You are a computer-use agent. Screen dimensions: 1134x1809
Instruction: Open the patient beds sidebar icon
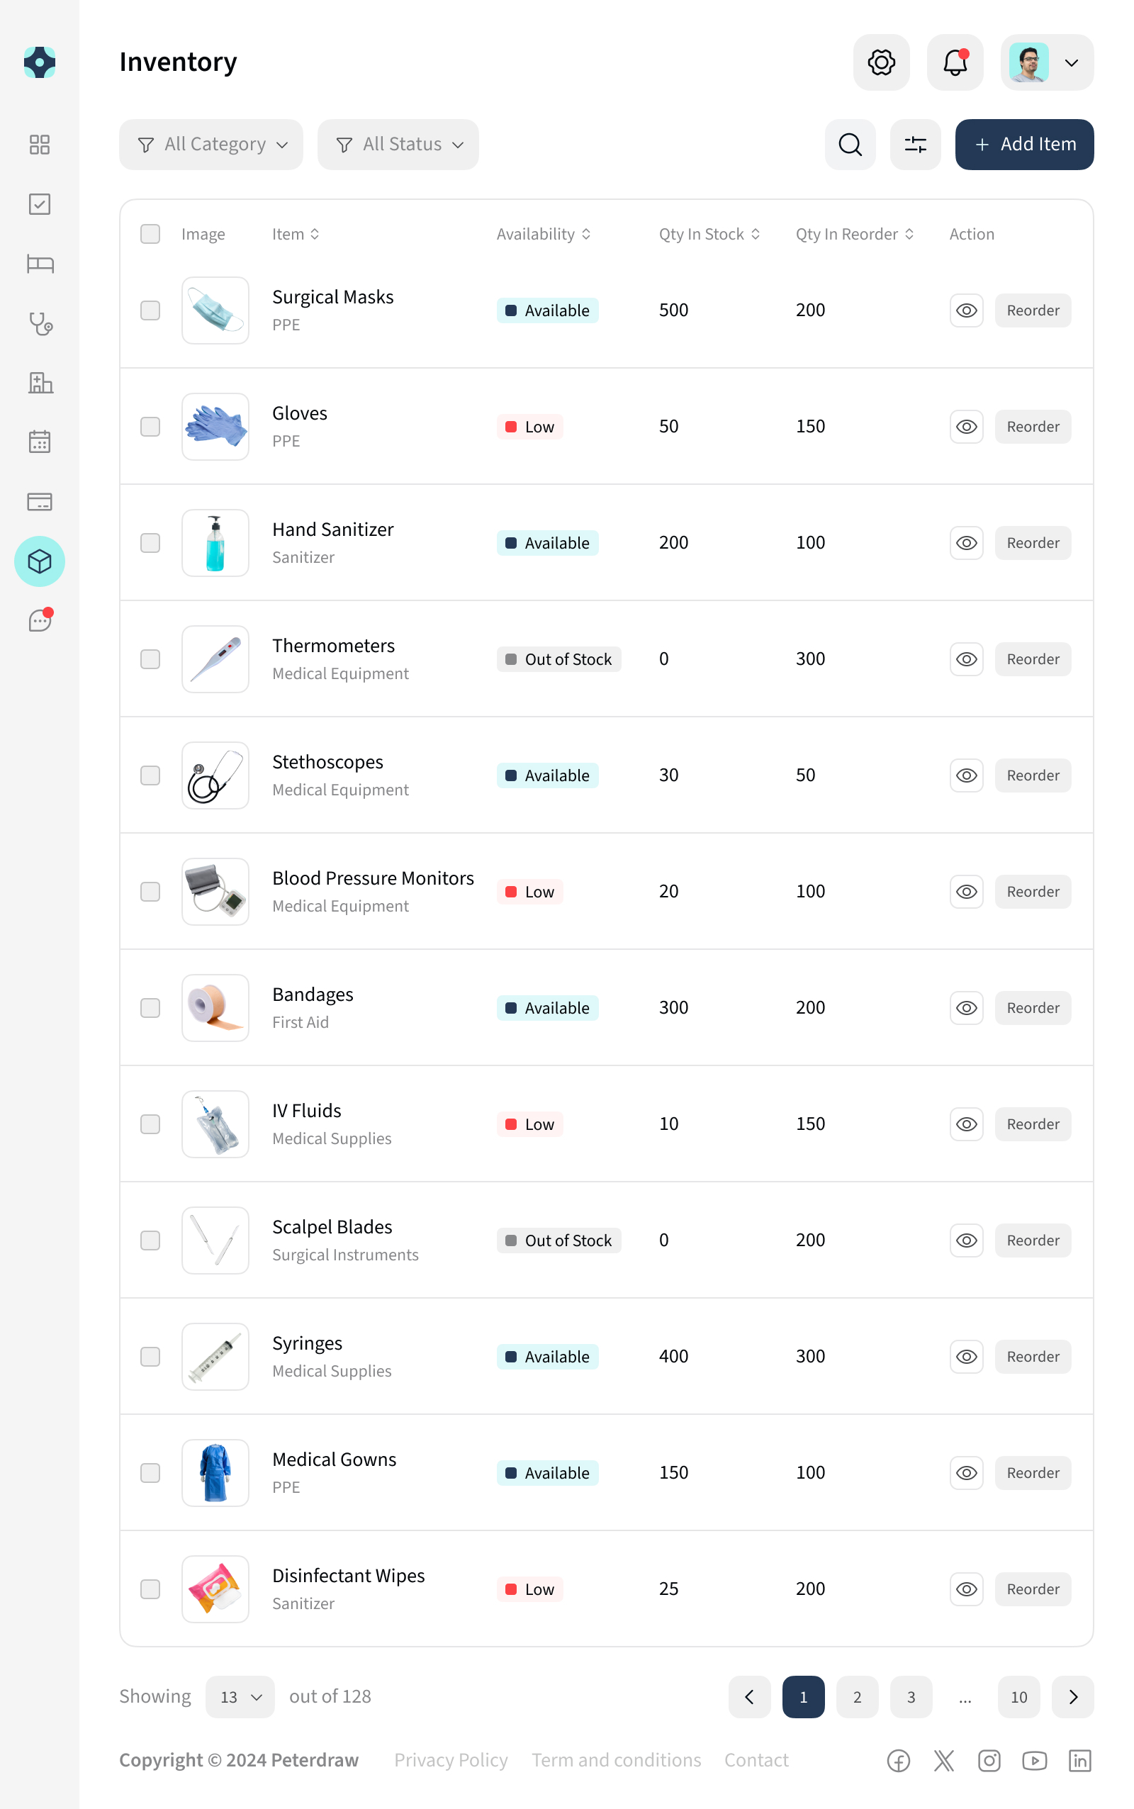pos(40,264)
